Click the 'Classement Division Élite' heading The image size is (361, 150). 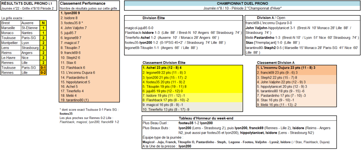164,63
